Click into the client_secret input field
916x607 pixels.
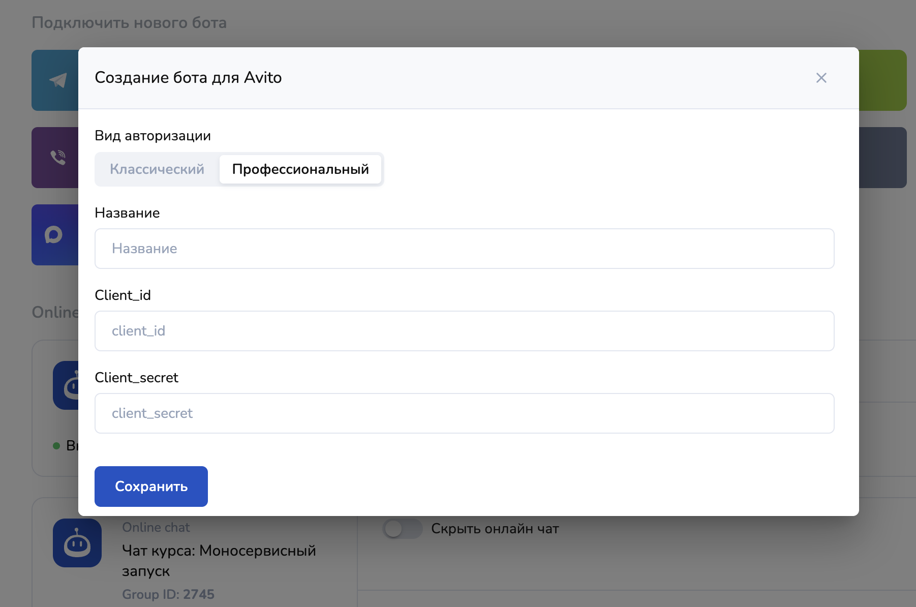[464, 413]
